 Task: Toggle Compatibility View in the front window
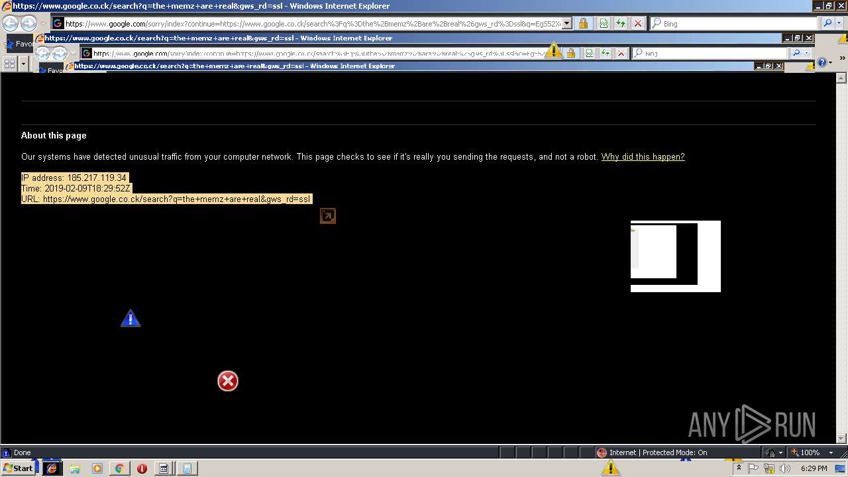pyautogui.click(x=604, y=24)
